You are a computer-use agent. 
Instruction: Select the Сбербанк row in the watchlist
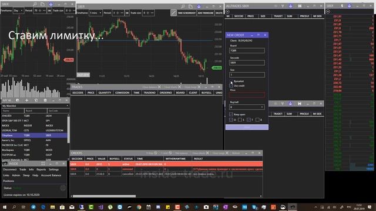tap(34, 135)
